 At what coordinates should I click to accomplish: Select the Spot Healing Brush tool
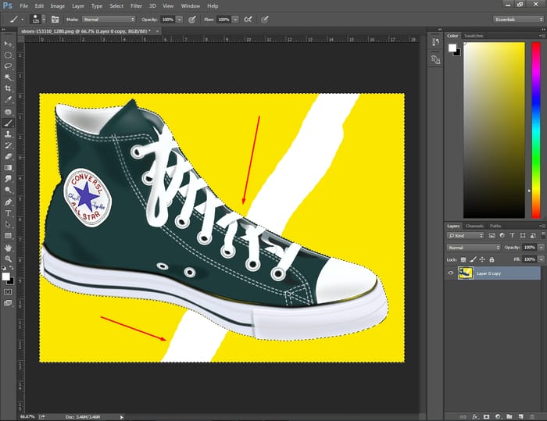8,112
